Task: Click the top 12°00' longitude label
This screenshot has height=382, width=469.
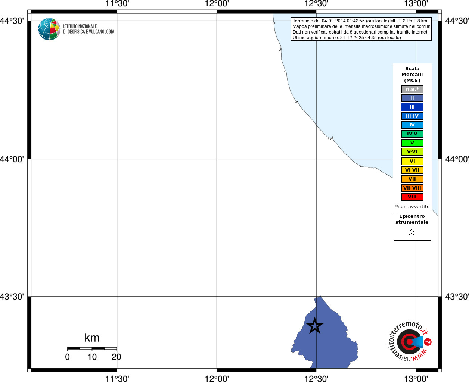Action: coord(217,4)
